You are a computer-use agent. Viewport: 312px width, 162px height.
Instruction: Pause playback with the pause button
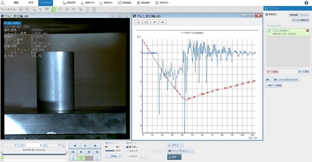tap(85, 146)
